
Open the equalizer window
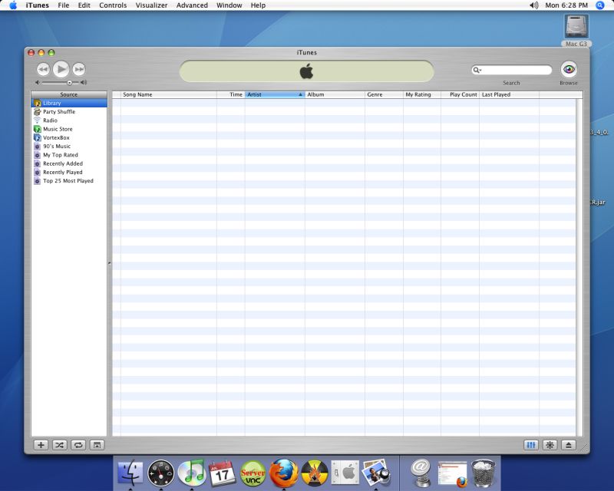pyautogui.click(x=531, y=445)
